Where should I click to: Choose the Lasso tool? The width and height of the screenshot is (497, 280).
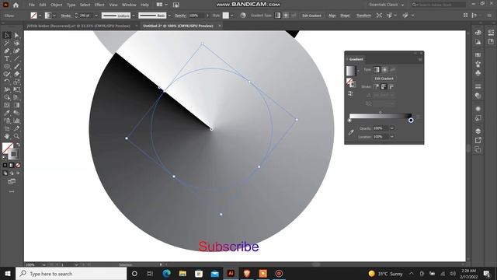pos(16,44)
